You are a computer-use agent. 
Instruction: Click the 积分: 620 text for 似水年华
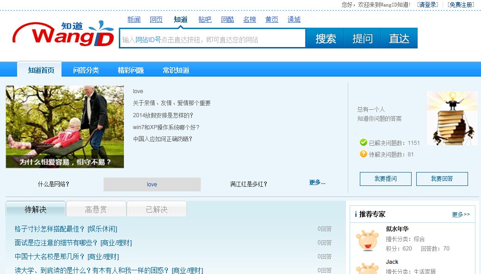tap(399, 249)
